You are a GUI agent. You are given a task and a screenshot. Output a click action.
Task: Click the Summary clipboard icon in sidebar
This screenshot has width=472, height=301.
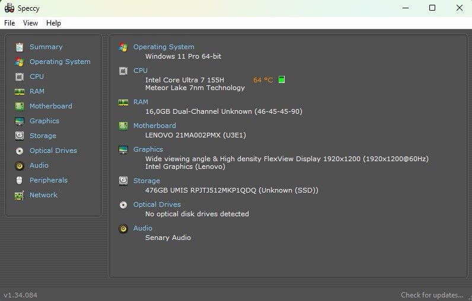coord(20,47)
